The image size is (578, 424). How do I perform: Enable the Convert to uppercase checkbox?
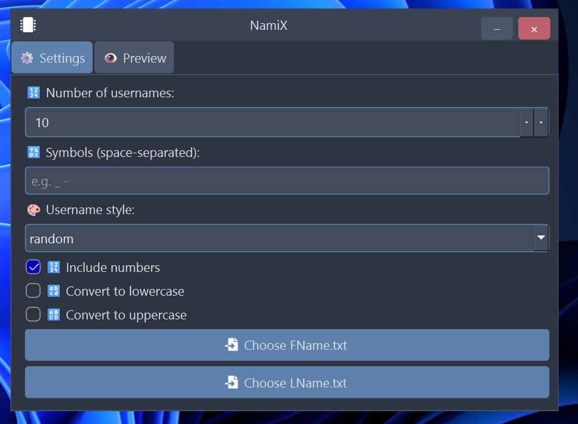[33, 315]
